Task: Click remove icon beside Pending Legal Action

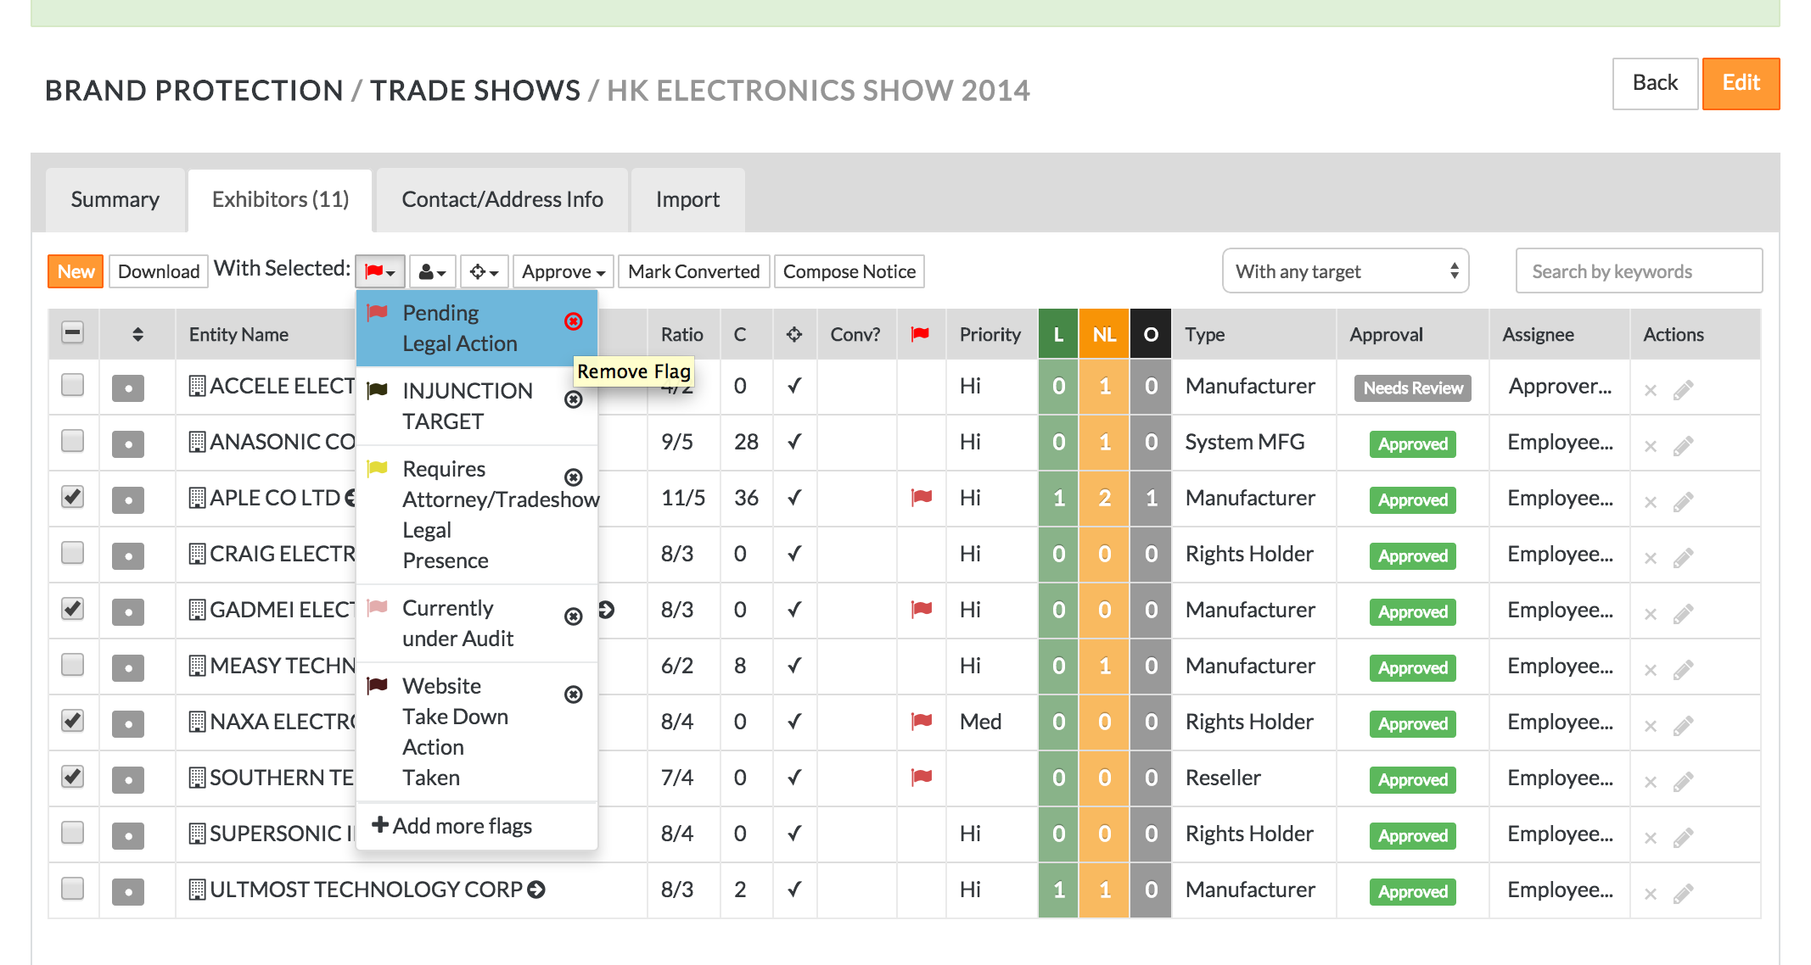Action: (574, 321)
